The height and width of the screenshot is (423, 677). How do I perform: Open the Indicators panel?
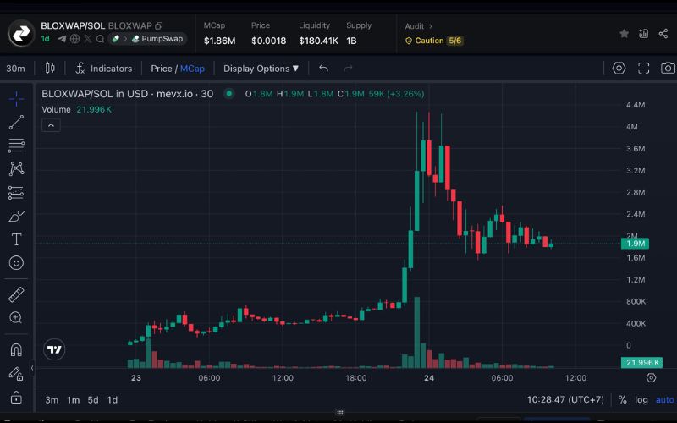click(103, 69)
